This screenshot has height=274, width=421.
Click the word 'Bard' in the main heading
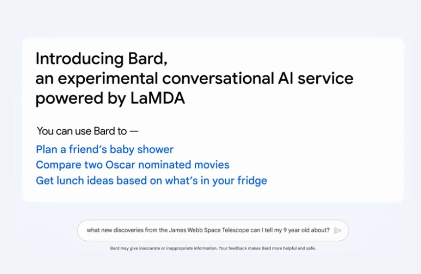click(148, 59)
